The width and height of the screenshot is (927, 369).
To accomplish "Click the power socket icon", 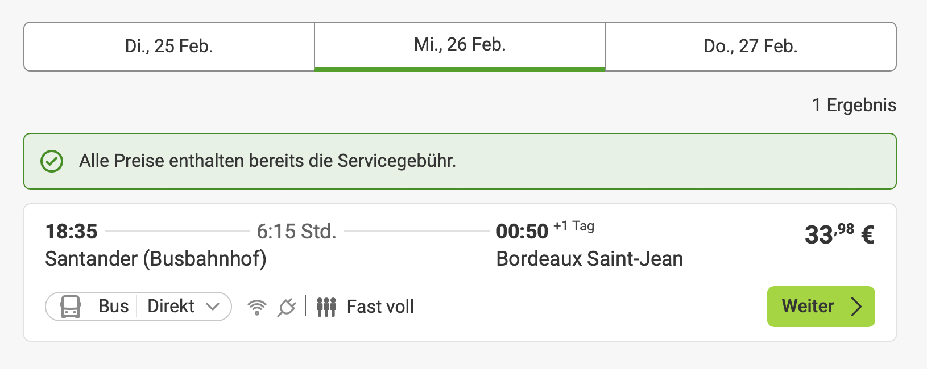I will click(287, 307).
